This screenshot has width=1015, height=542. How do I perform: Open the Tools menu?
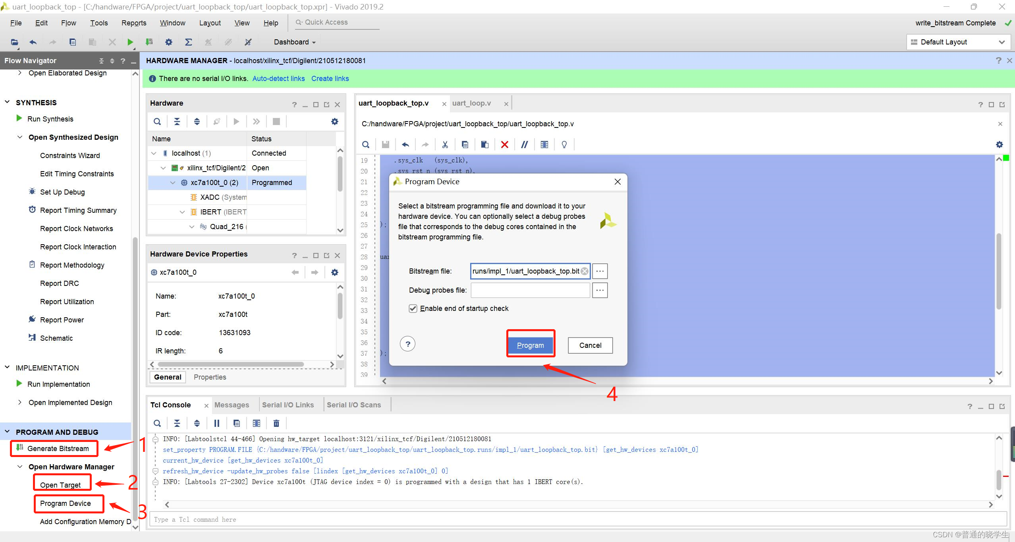point(99,23)
